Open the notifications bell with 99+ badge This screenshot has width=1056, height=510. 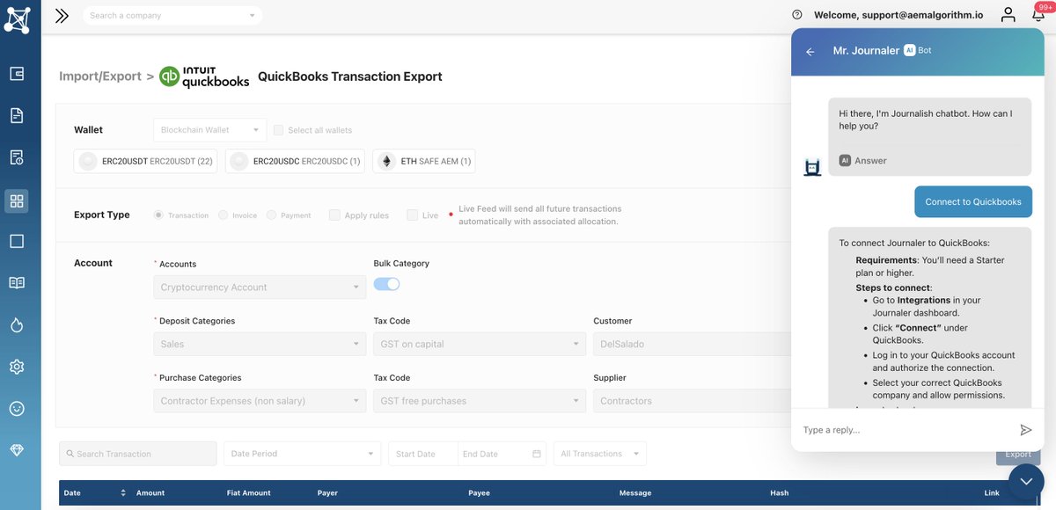(x=1038, y=15)
